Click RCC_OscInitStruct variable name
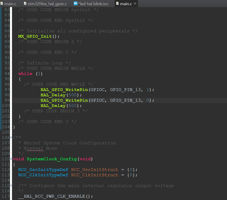The height and width of the screenshot is (200, 227). 95,170
